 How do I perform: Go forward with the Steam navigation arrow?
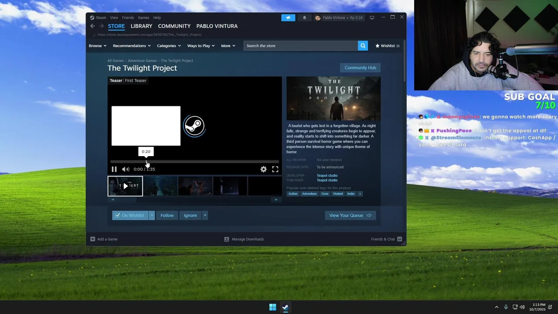[101, 26]
